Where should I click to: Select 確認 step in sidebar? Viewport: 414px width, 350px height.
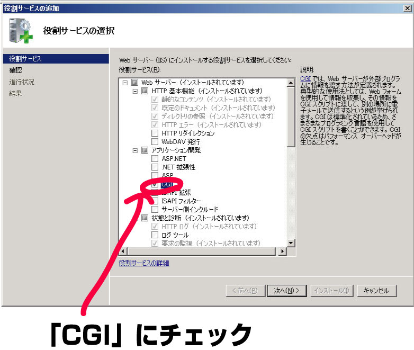point(15,70)
